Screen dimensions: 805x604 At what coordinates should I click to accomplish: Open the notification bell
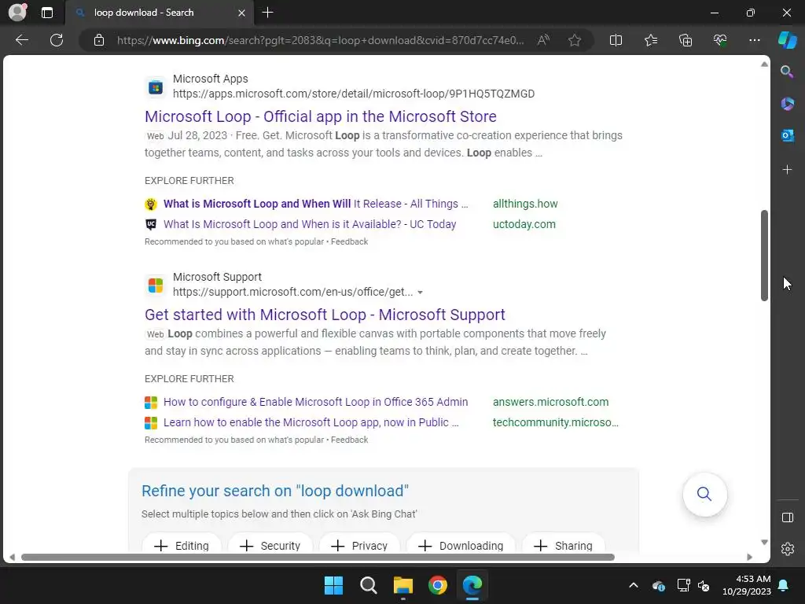click(784, 585)
